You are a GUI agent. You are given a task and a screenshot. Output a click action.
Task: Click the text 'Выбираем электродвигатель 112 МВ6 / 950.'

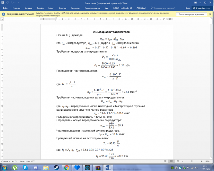point(84,117)
